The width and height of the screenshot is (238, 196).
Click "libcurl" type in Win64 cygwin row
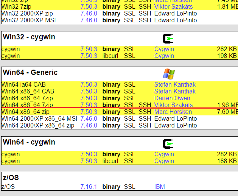(110, 161)
